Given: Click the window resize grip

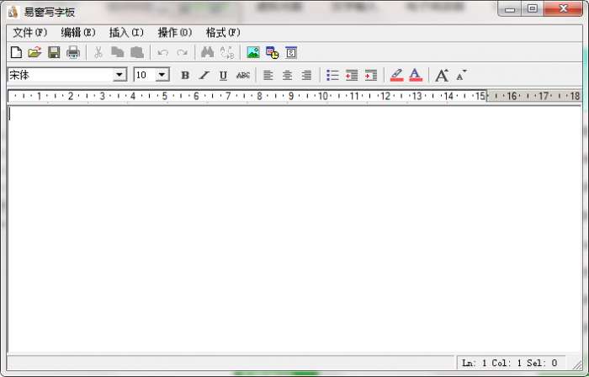Looking at the screenshot, I should pos(576,364).
